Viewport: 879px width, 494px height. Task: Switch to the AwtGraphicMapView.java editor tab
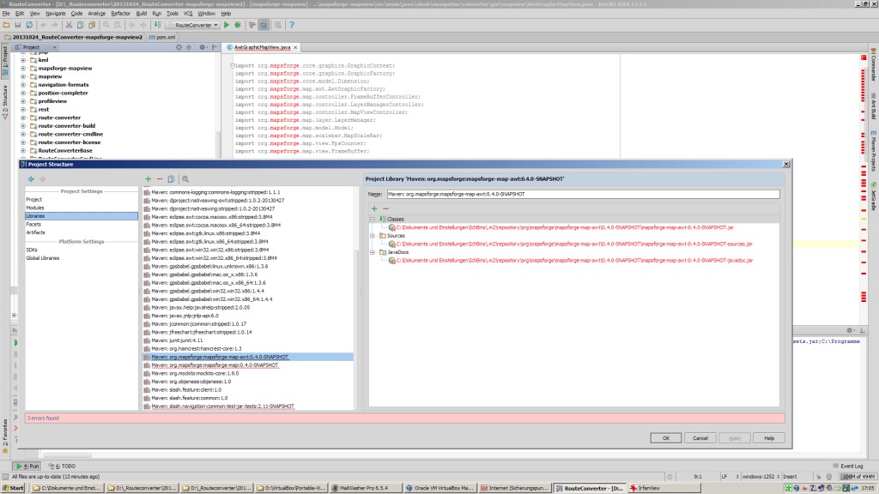pyautogui.click(x=263, y=48)
